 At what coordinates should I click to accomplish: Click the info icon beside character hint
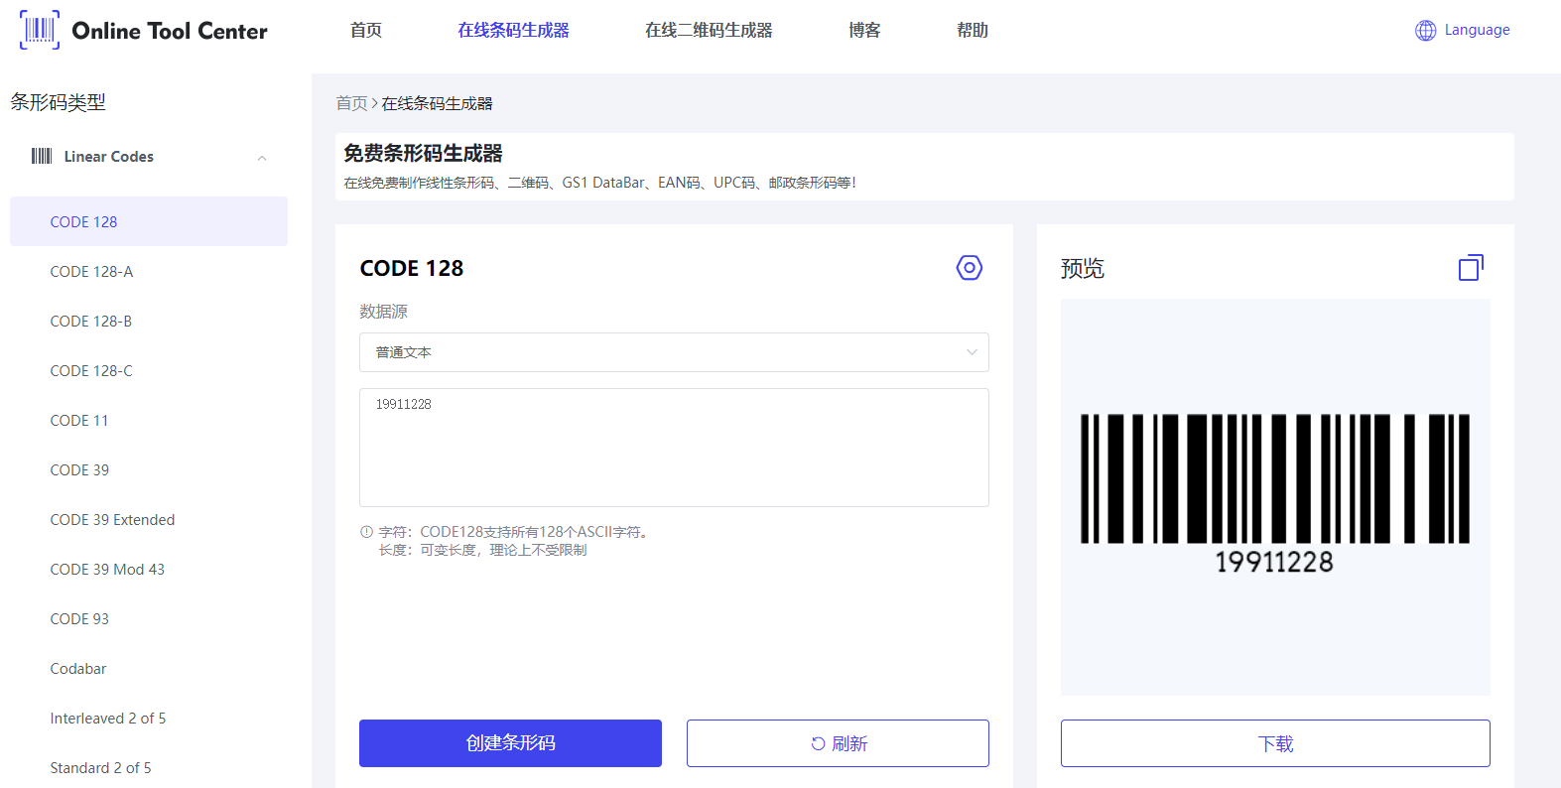366,532
